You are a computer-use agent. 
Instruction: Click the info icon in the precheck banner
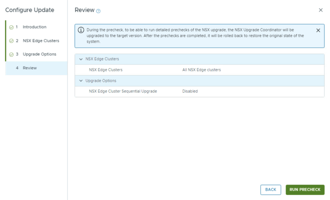point(81,30)
